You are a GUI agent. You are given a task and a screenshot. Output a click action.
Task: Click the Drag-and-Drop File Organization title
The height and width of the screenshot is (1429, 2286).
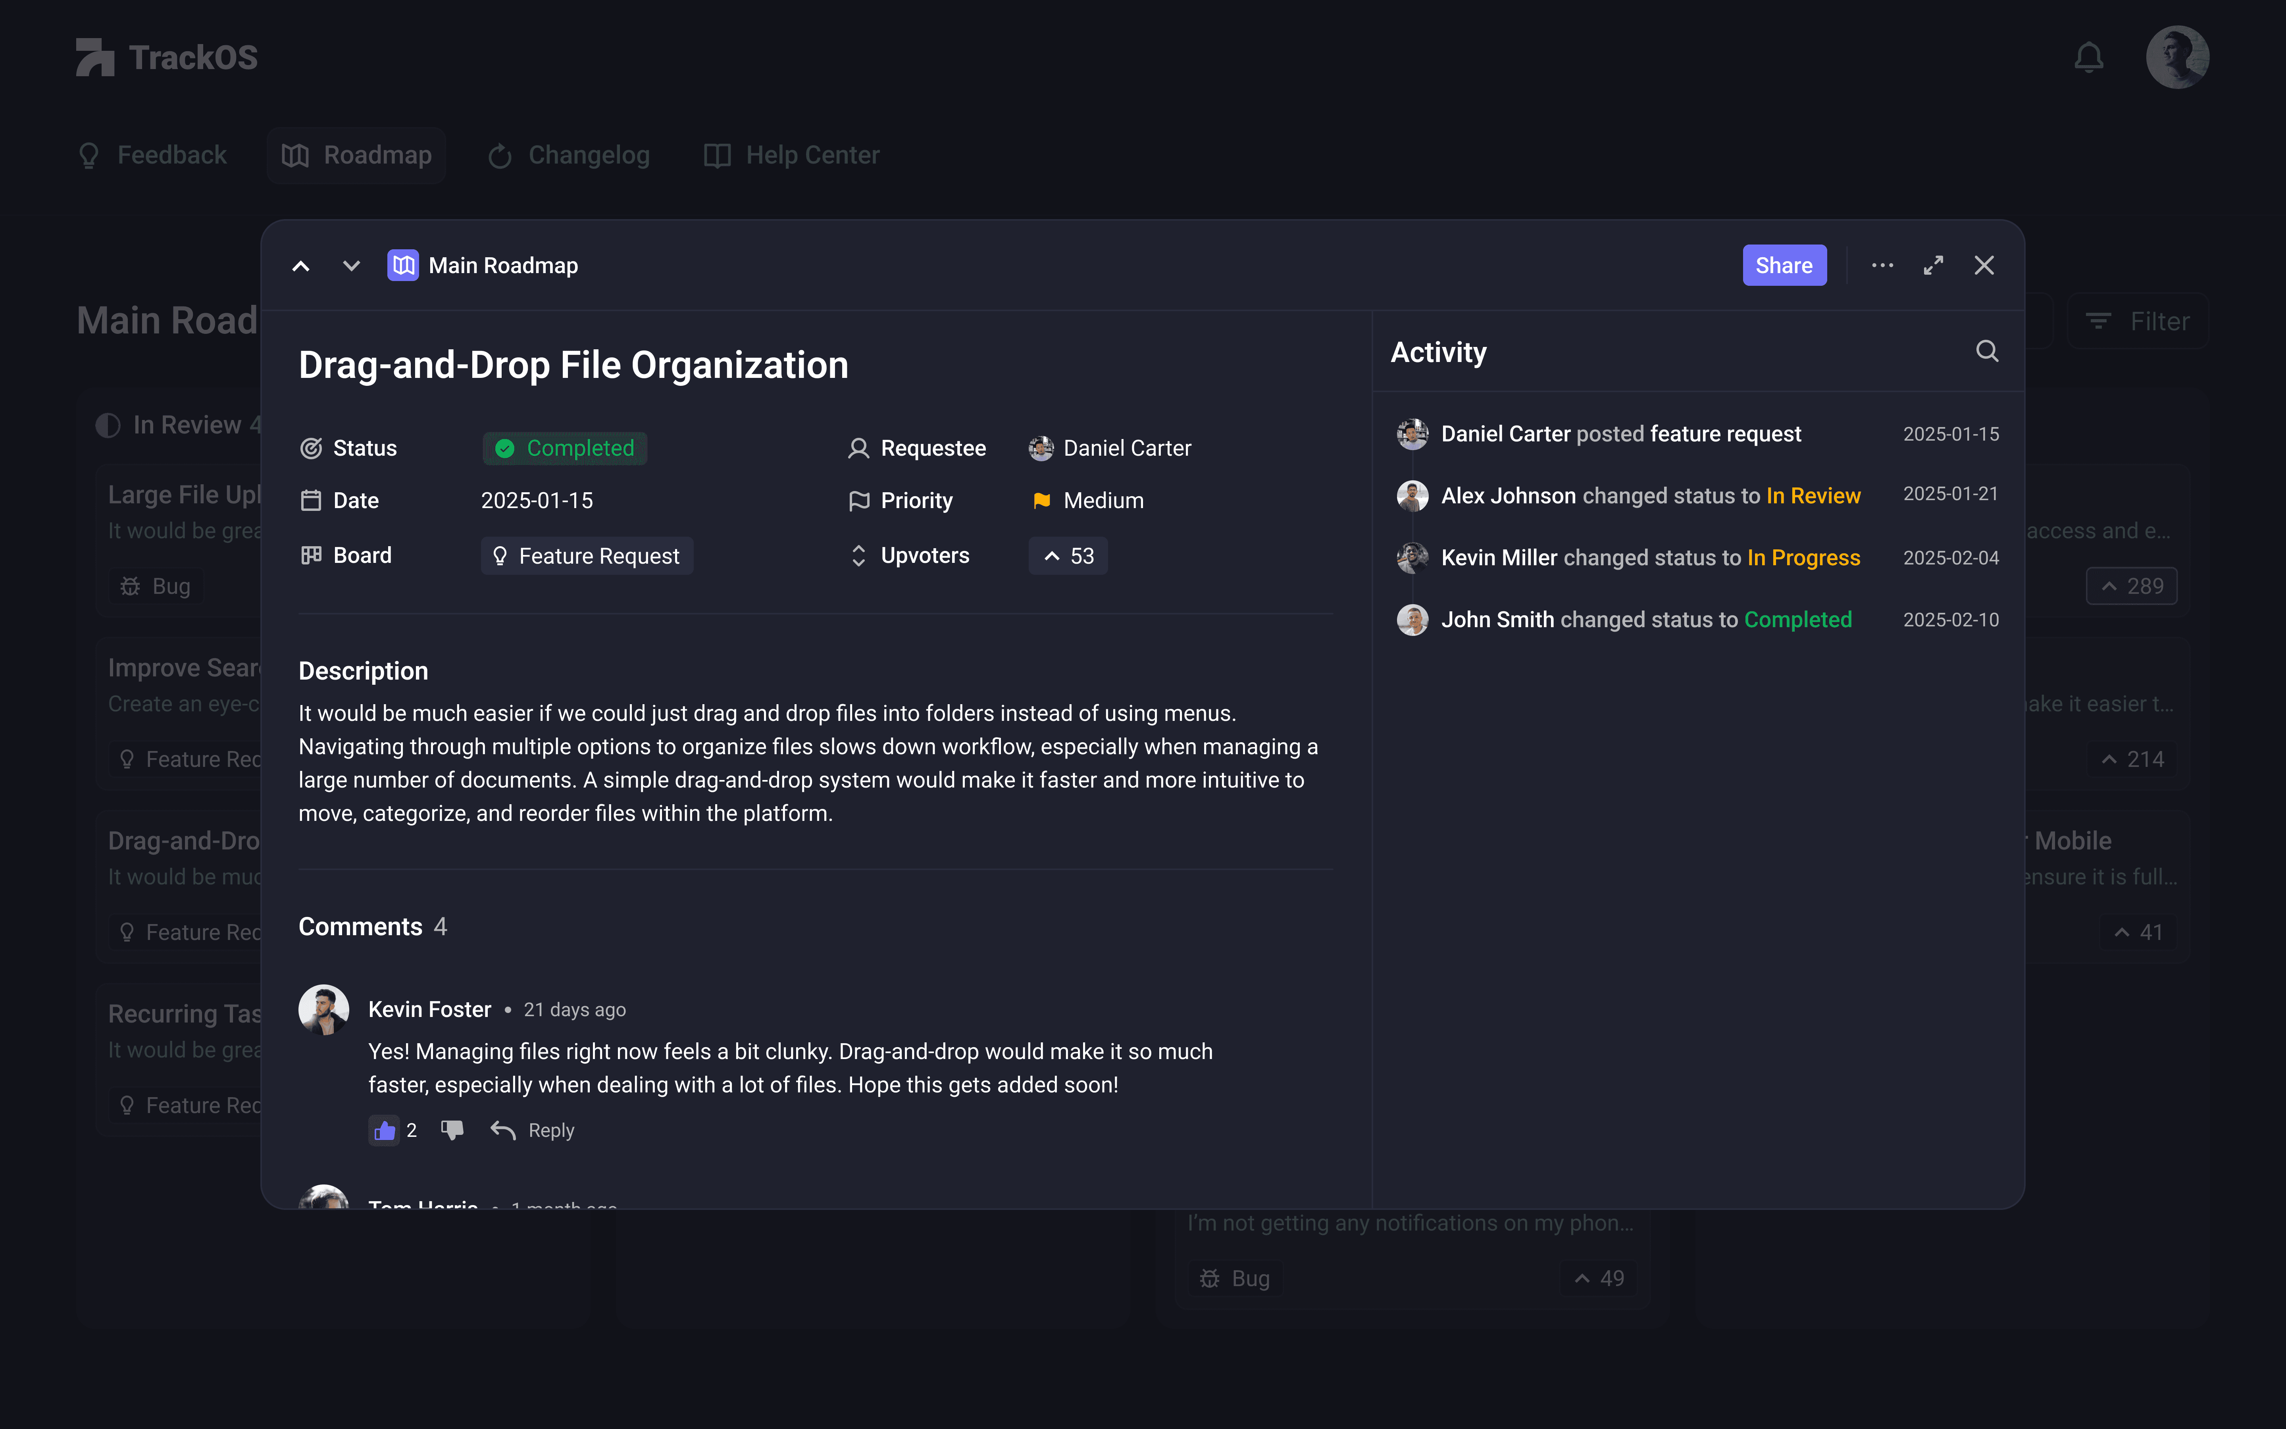(573, 366)
